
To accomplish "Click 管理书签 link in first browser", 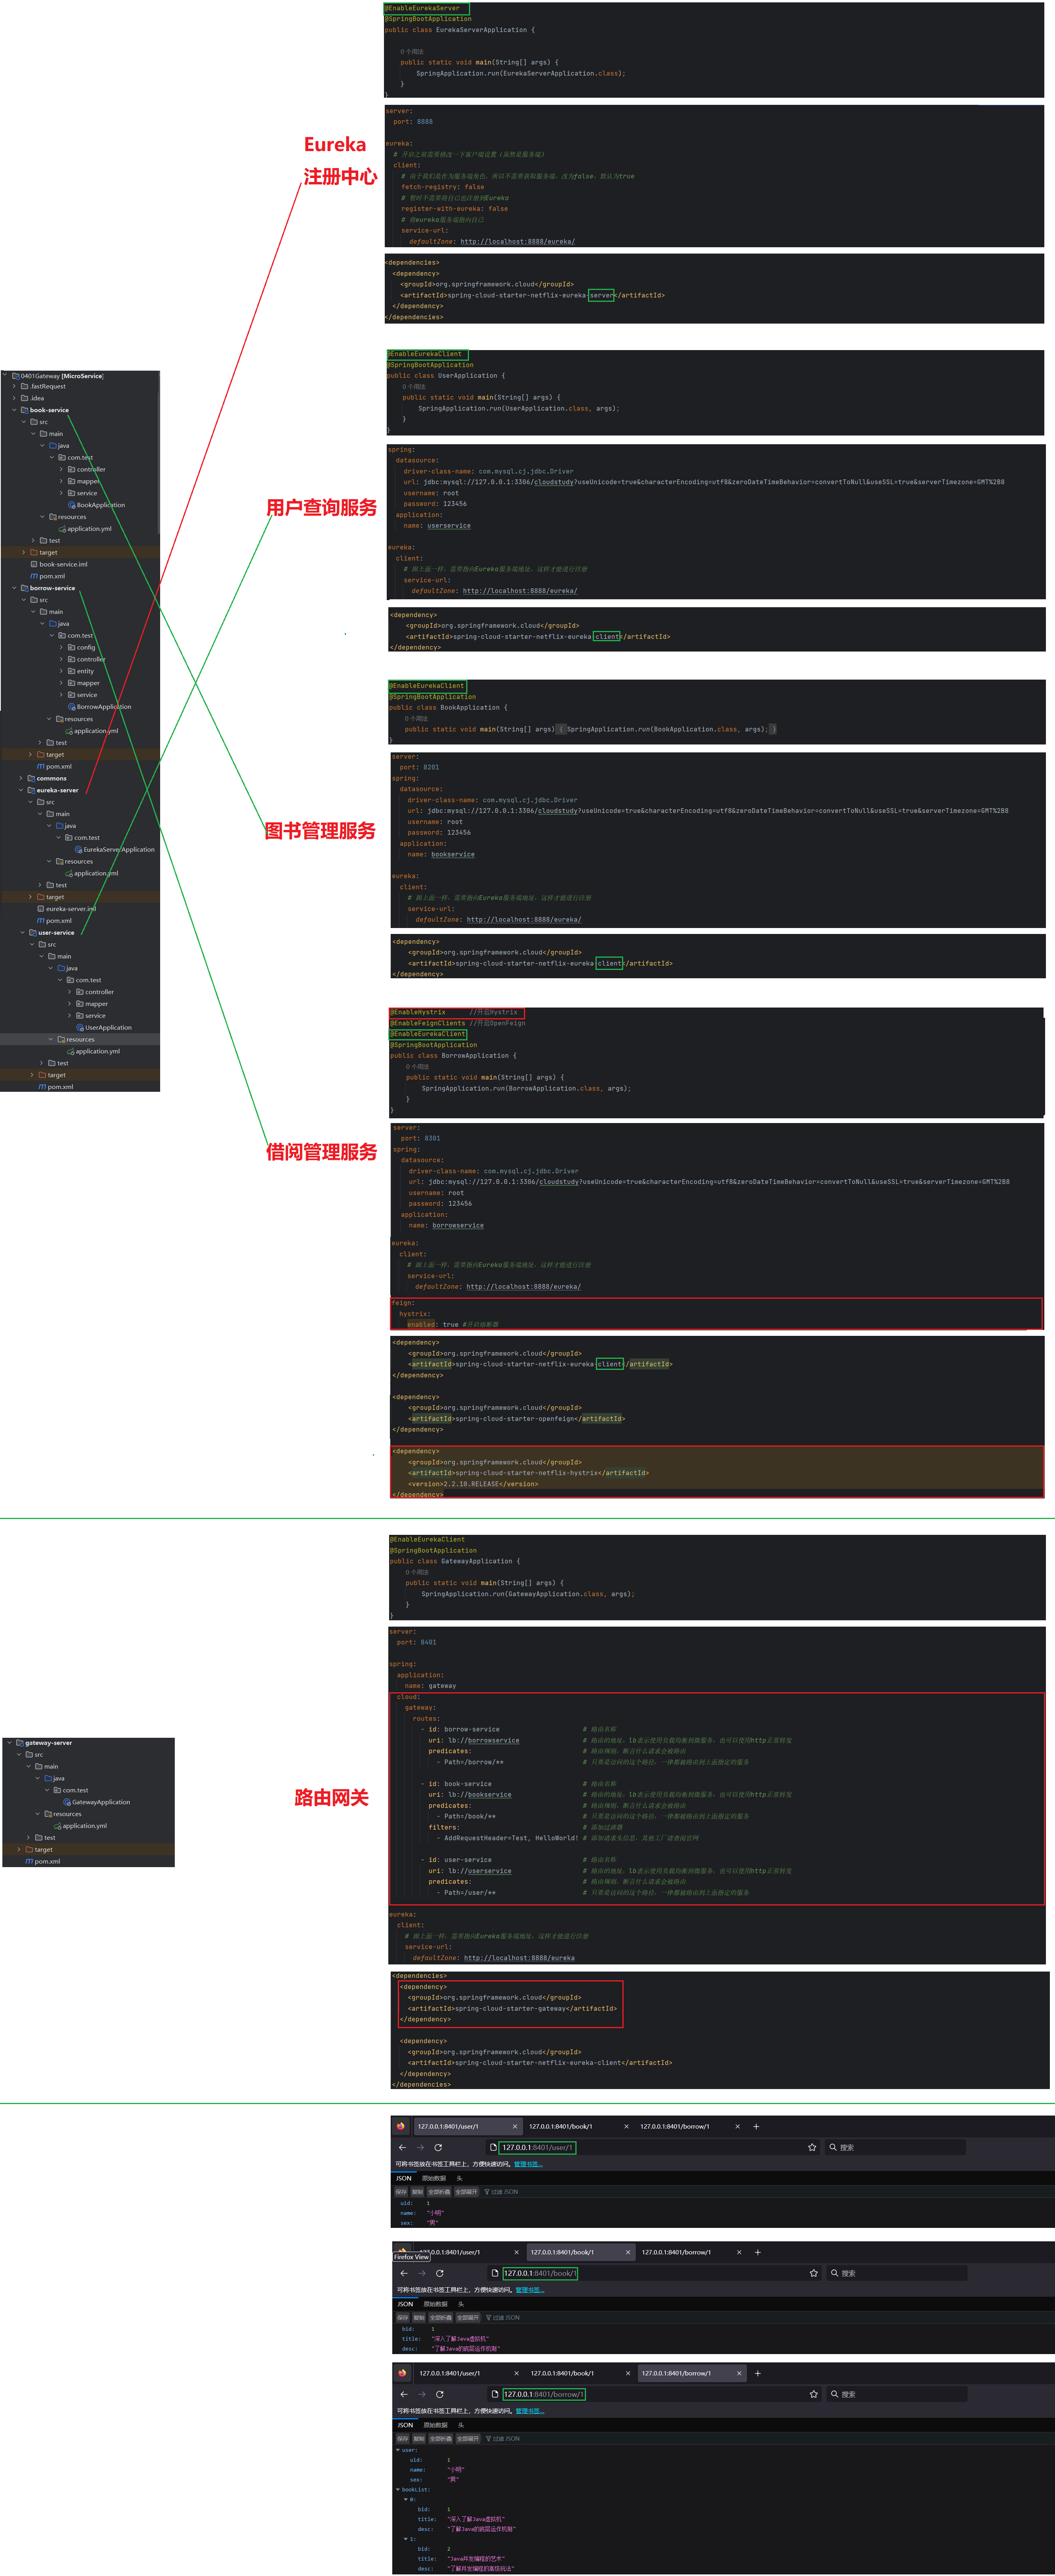I will tap(528, 2164).
